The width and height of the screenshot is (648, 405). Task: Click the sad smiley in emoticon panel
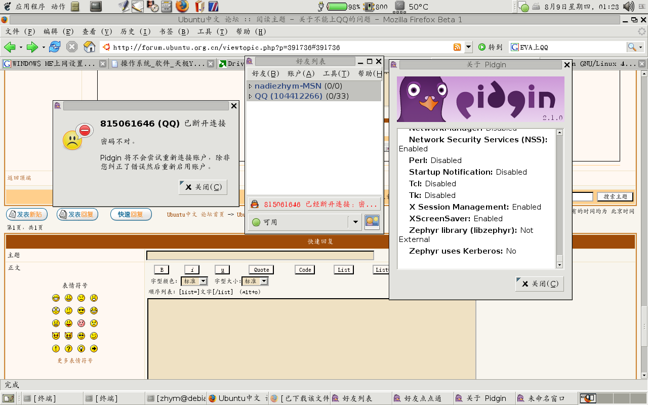tap(81, 298)
